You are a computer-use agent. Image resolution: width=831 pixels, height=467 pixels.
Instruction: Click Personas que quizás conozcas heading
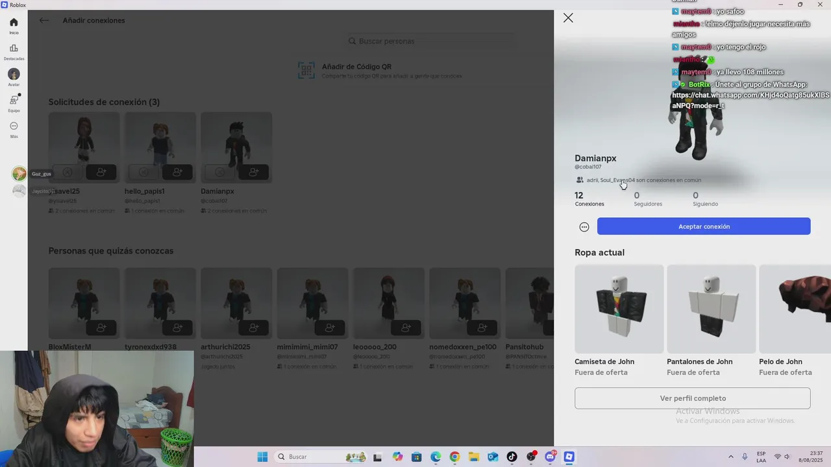pos(111,251)
